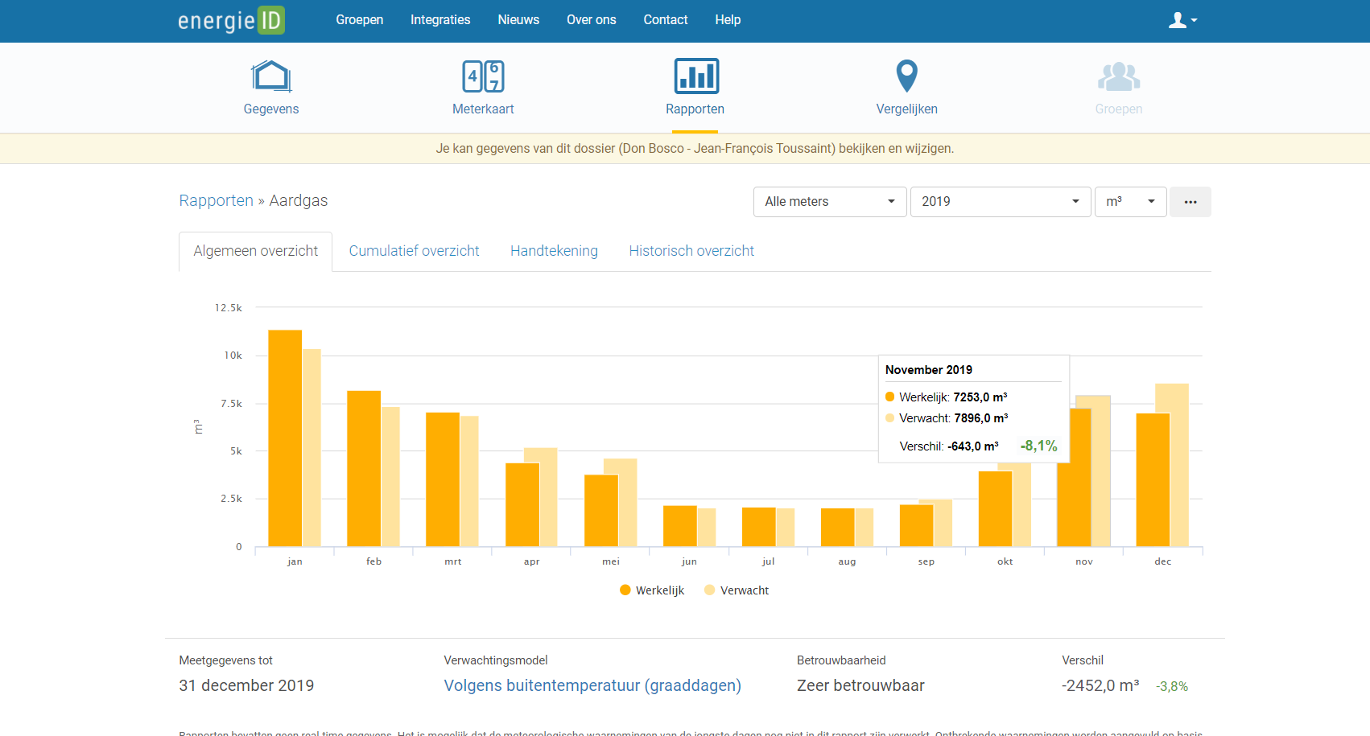Open the user account menu icon
Screen dimensions: 1370x736
tap(1182, 20)
